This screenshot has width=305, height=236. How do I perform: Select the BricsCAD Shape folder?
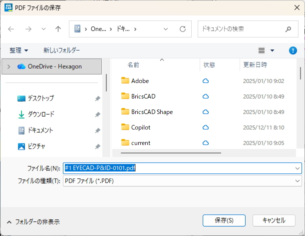[x=151, y=111]
